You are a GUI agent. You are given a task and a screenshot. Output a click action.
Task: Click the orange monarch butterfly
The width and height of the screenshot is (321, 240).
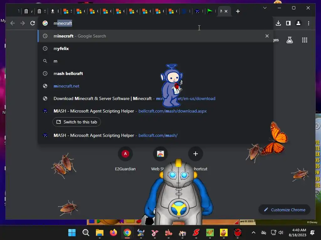pyautogui.click(x=275, y=139)
